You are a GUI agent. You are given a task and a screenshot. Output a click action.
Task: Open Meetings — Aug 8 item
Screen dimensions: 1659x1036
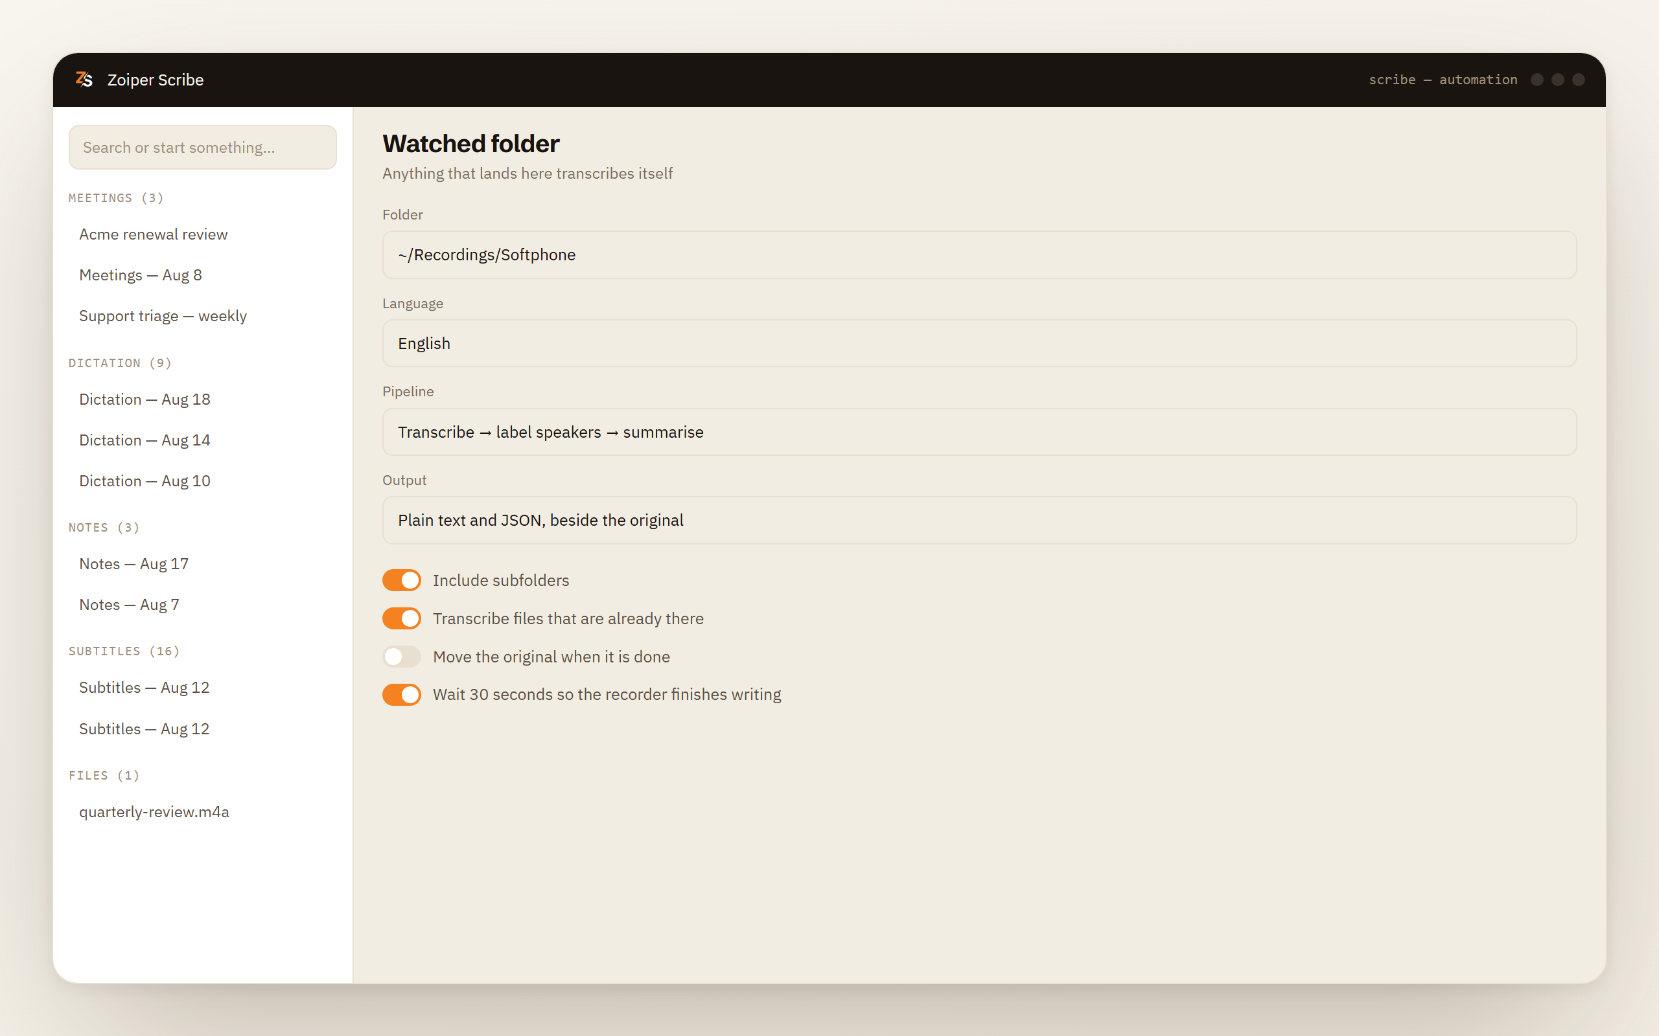point(141,275)
